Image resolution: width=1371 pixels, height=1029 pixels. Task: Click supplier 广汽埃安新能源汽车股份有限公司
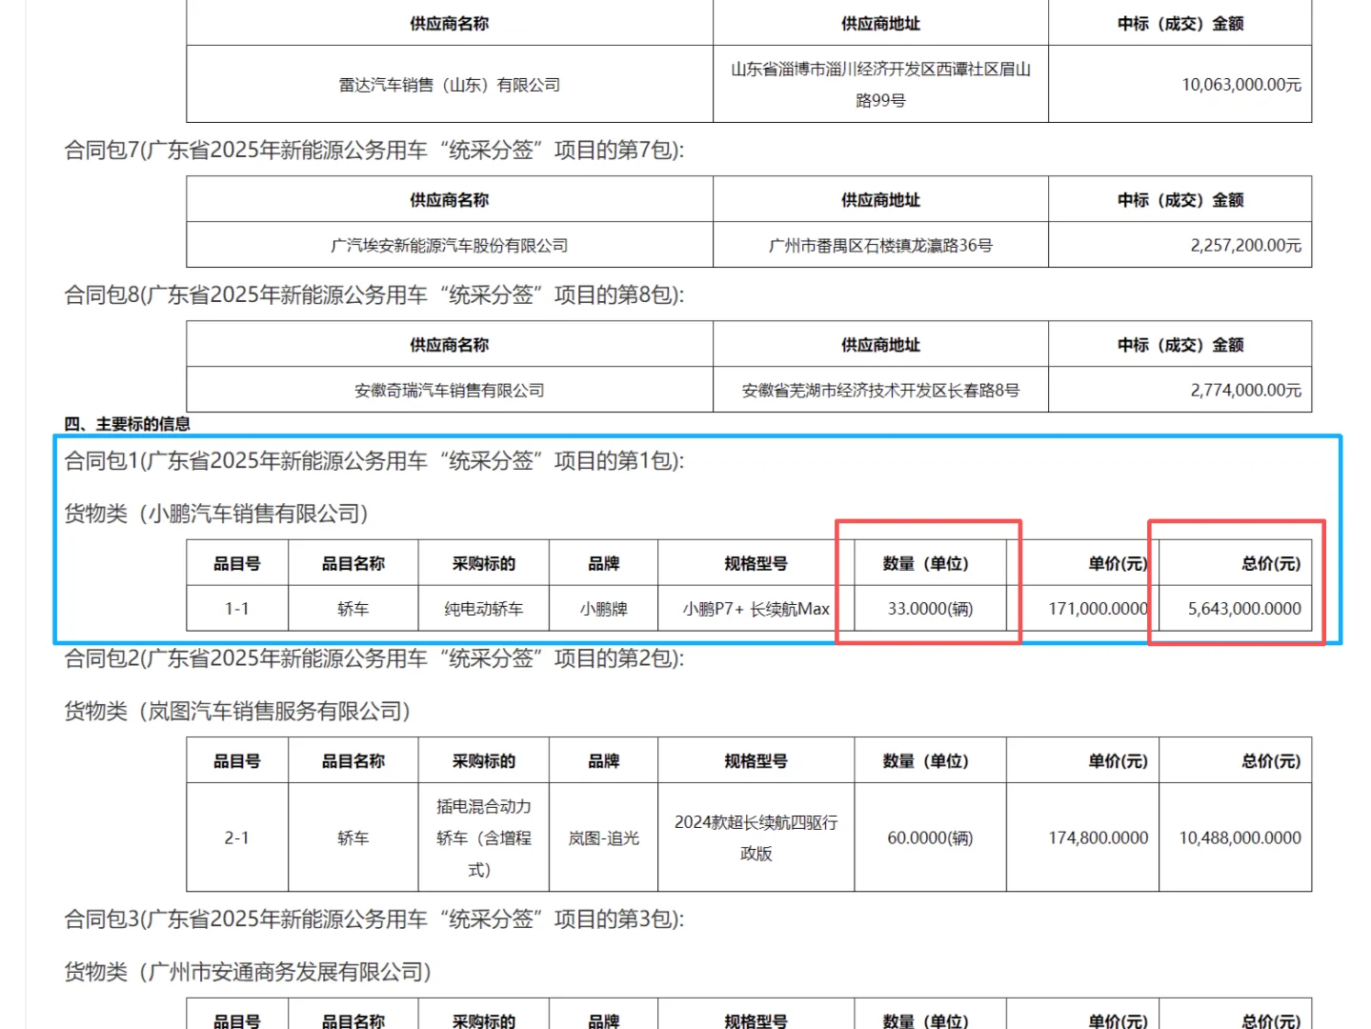pos(450,246)
